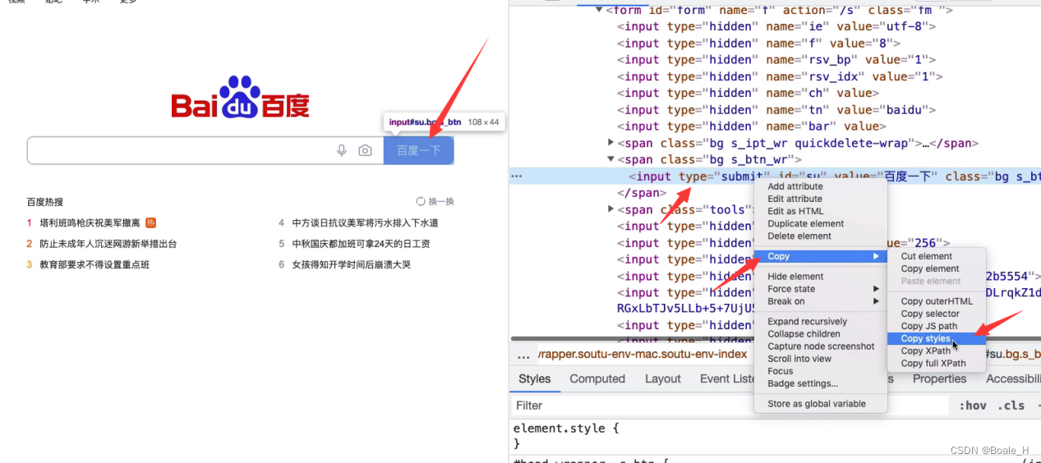Click the 百度一下 search button

click(418, 150)
